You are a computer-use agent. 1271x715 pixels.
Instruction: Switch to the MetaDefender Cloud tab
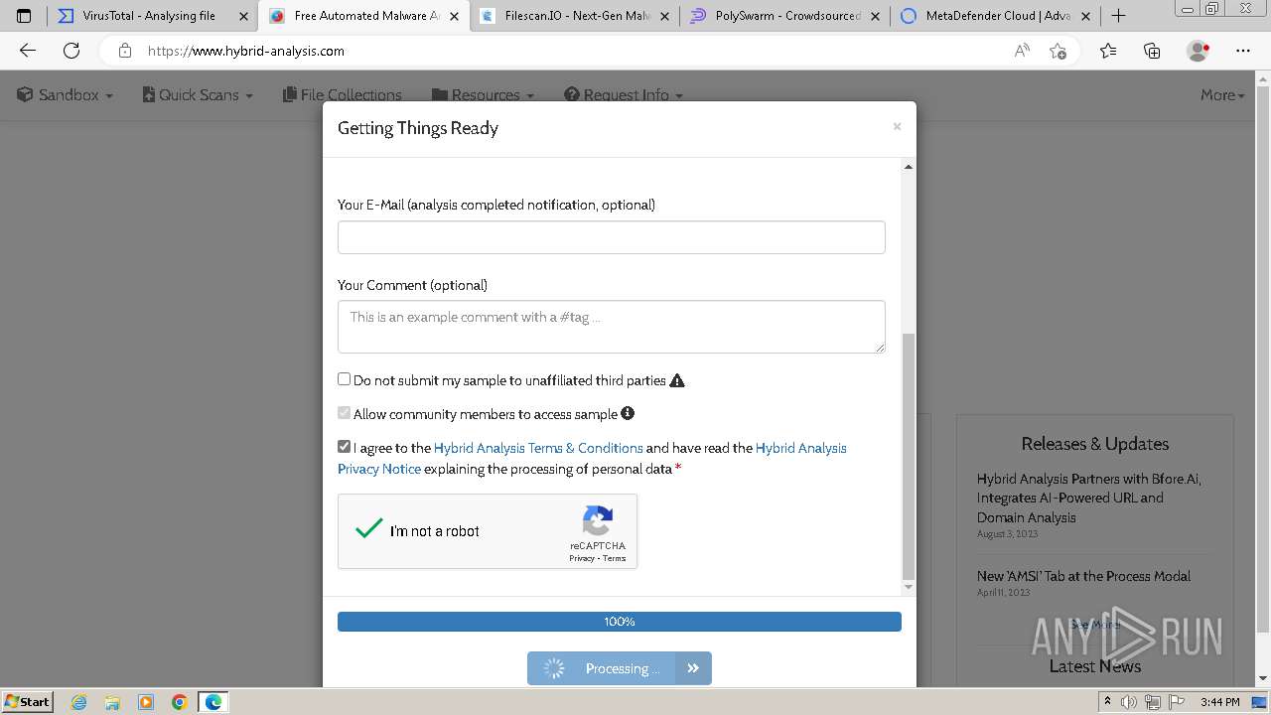point(997,16)
